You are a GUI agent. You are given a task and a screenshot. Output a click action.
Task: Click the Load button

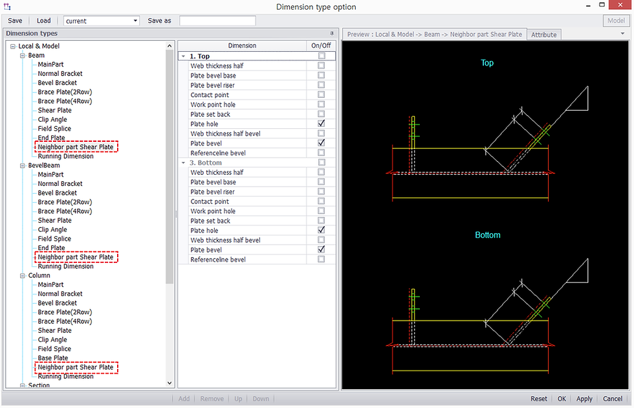pyautogui.click(x=44, y=21)
